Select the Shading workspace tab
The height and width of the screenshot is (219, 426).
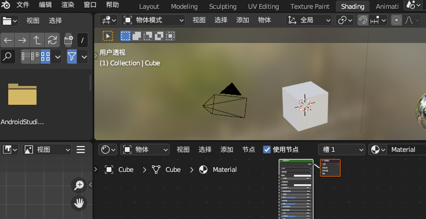coord(353,6)
